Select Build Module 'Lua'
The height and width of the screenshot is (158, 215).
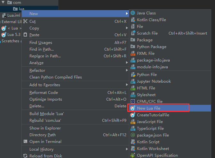pos(76,114)
